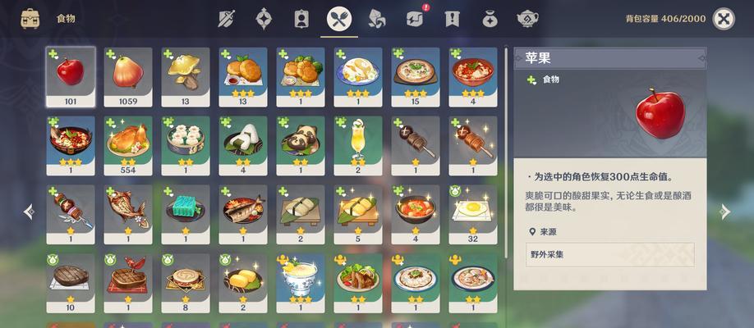
Task: Select the apple item with count 101
Action: coord(70,77)
